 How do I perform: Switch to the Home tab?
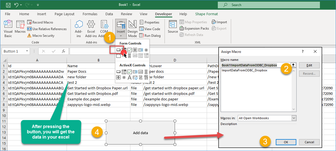tap(24, 14)
